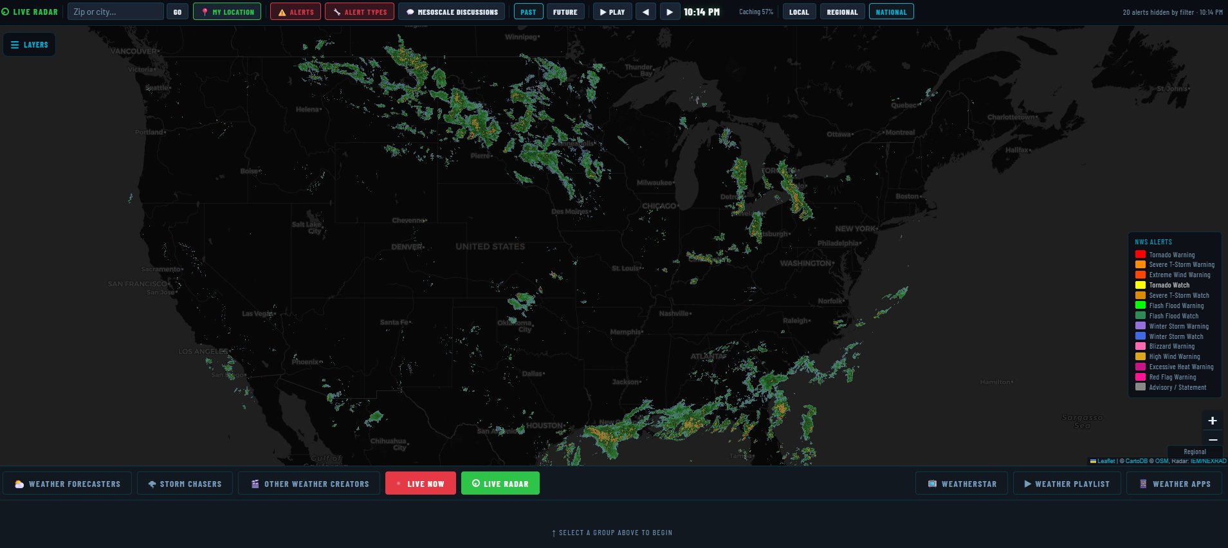Open the Leaflet attribution link

pos(1103,461)
